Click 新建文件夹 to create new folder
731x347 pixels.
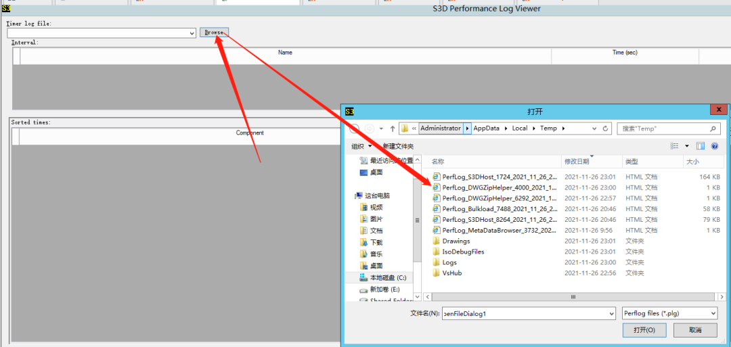click(x=398, y=146)
